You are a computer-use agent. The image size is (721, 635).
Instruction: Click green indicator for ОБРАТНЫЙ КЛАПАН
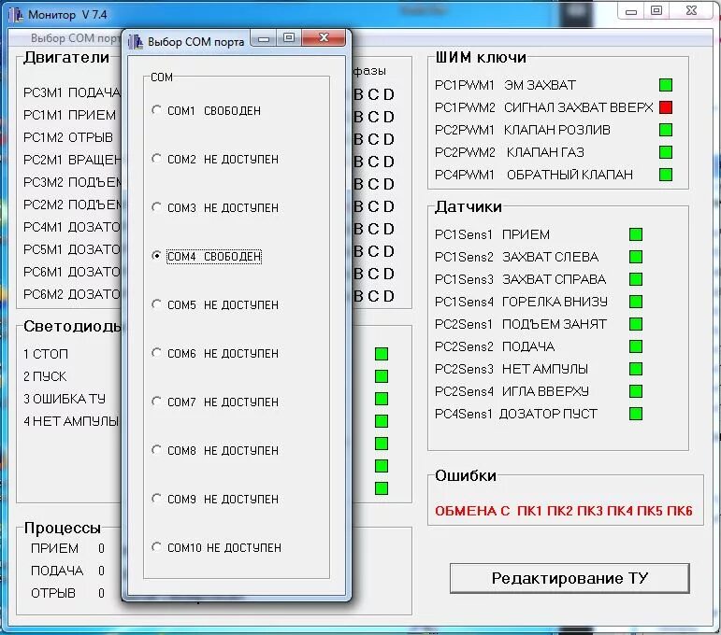pos(666,175)
